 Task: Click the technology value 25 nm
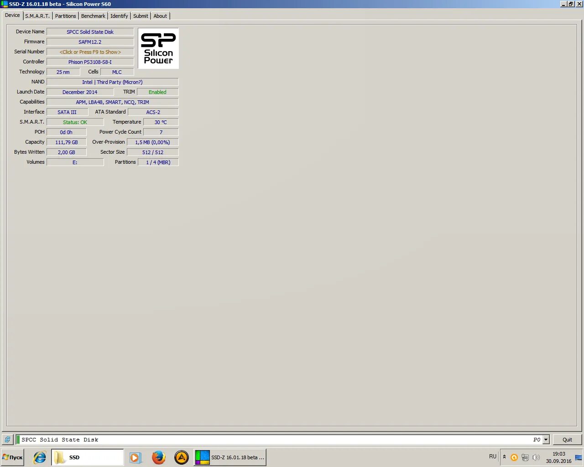[63, 72]
